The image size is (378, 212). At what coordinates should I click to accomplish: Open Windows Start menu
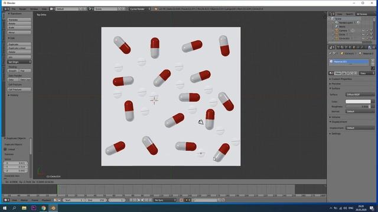(x=5, y=208)
